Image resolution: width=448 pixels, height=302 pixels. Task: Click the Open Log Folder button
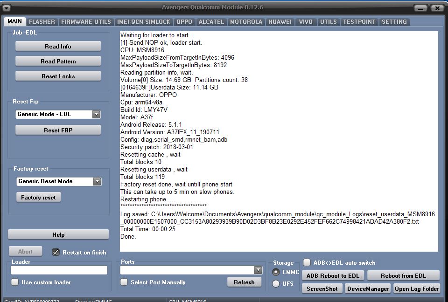pyautogui.click(x=417, y=288)
